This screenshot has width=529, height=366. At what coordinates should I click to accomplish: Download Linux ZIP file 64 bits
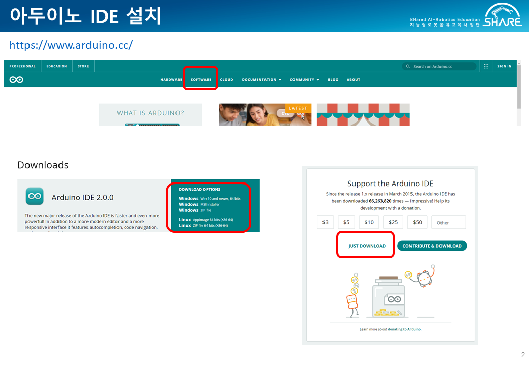click(x=203, y=226)
